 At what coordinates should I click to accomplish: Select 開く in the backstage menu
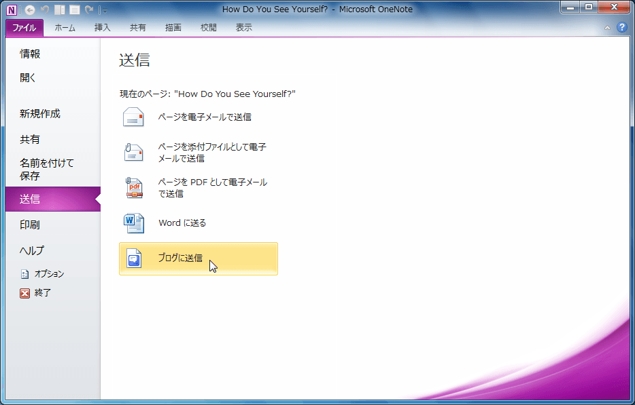[x=52, y=77]
